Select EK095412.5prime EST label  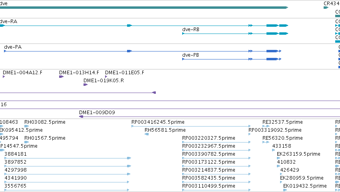(21, 130)
